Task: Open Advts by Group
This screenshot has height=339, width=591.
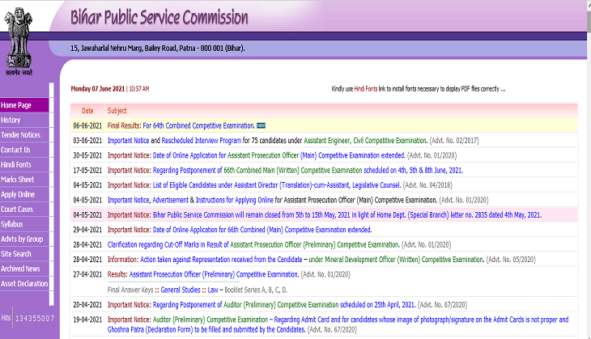Action: coord(24,239)
